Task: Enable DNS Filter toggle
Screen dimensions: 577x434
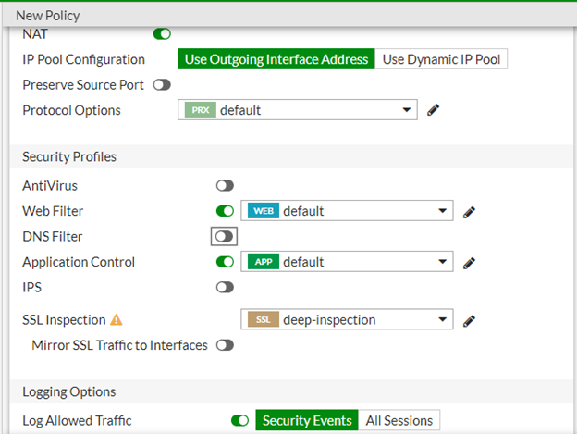Action: click(x=225, y=237)
